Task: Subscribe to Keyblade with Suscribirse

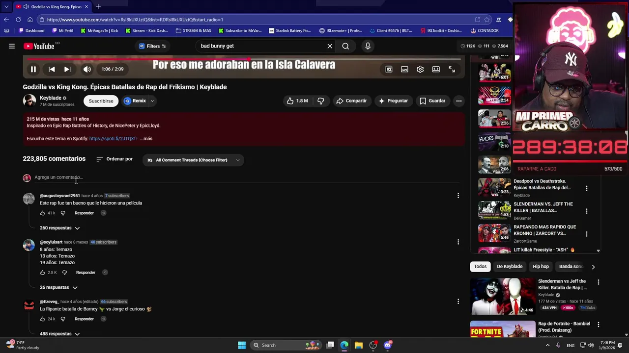Action: point(101,101)
